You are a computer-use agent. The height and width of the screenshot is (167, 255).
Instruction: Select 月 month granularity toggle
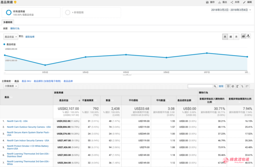click(x=236, y=37)
